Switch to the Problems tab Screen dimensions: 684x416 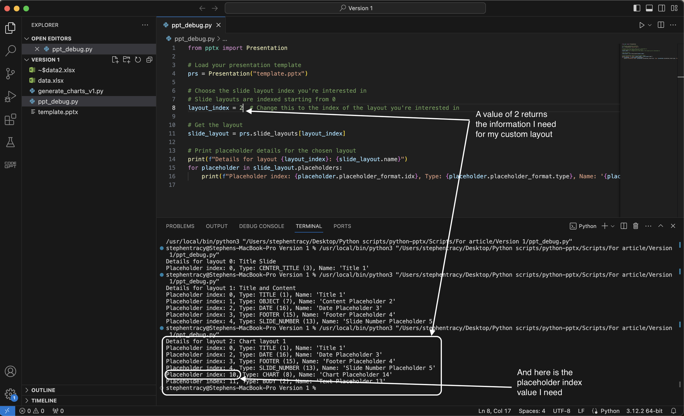(180, 226)
